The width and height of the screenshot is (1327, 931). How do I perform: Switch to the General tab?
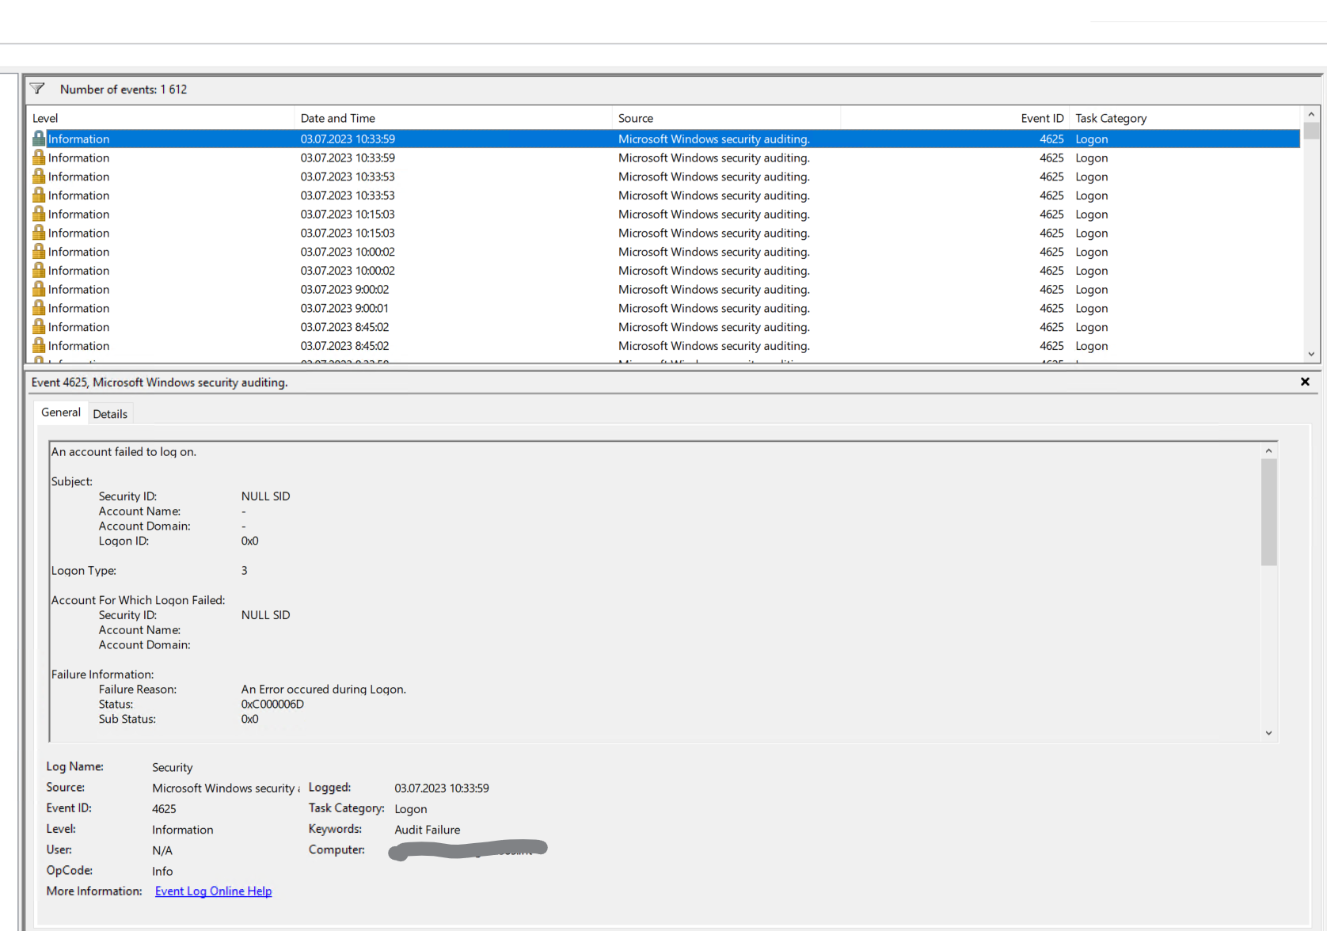[60, 412]
